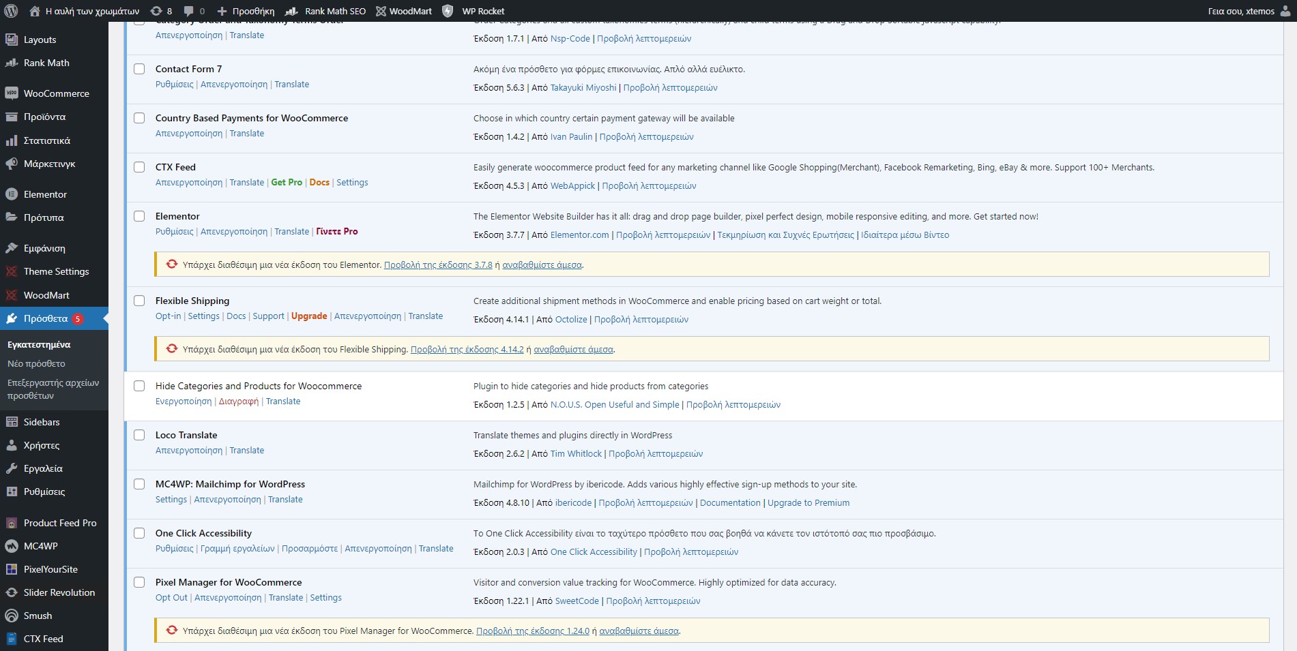Viewport: 1297px width, 651px height.
Task: Tick the Contact Form 7 checkbox
Action: (139, 69)
